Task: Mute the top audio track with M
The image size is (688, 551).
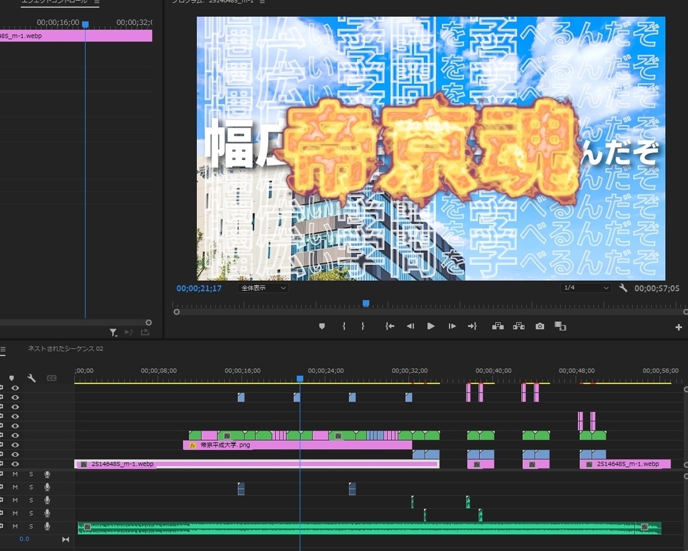Action: click(x=15, y=474)
